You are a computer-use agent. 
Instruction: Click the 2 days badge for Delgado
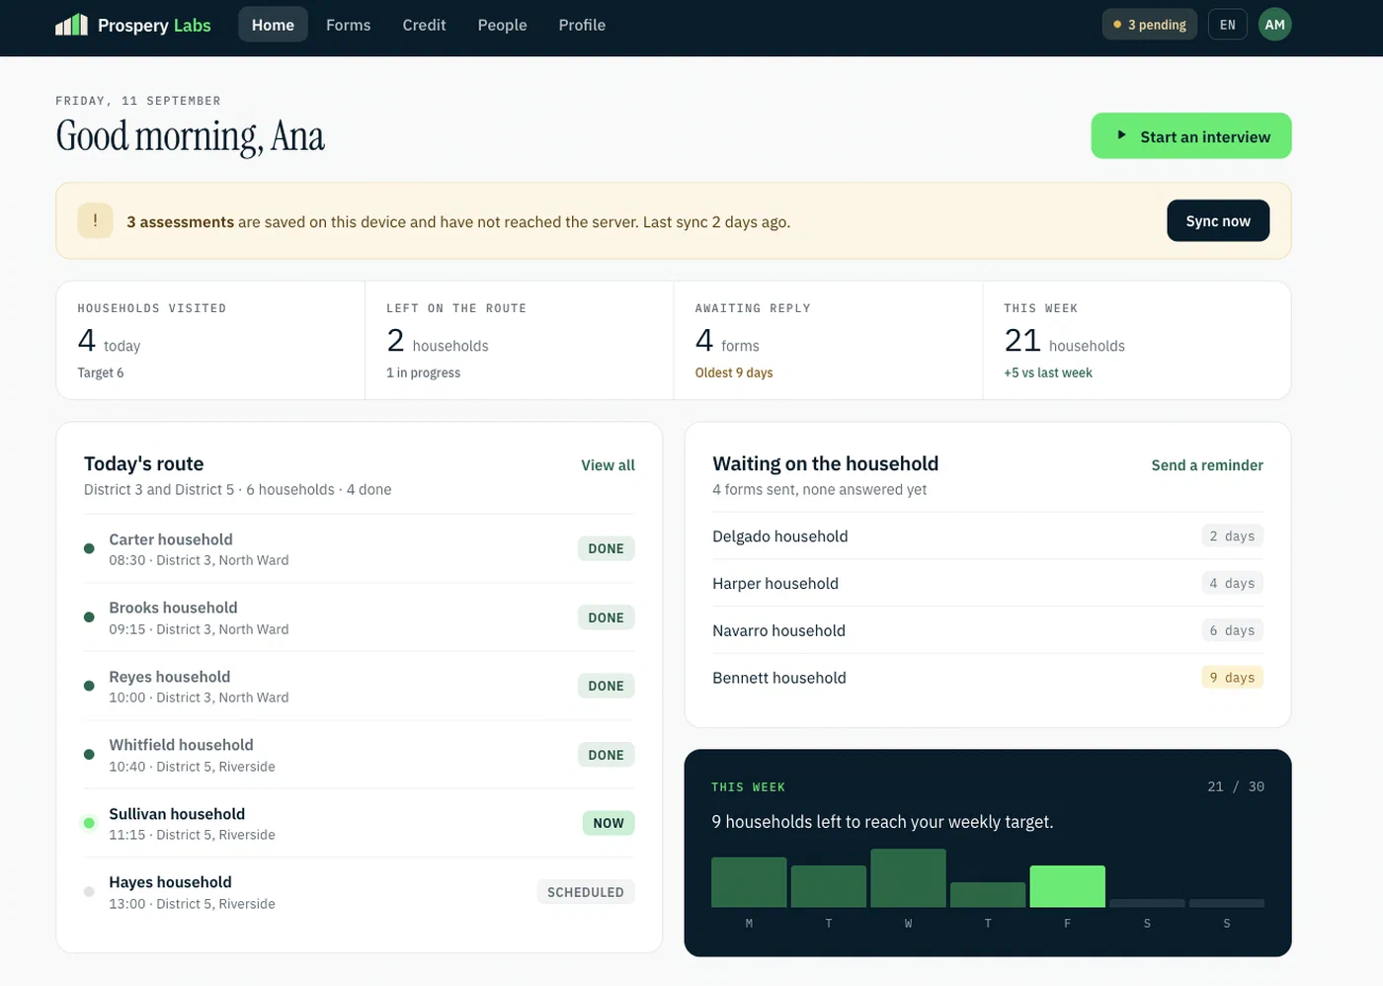pyautogui.click(x=1232, y=536)
